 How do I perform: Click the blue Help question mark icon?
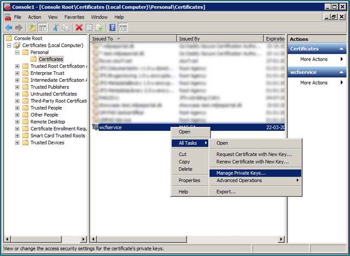[x=112, y=28]
